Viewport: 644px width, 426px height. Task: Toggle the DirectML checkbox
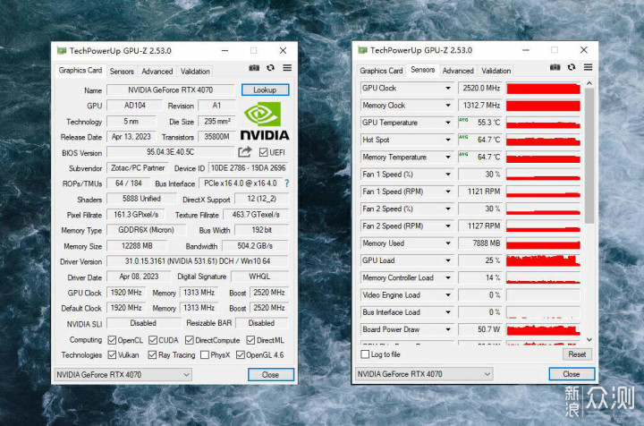tap(250, 340)
